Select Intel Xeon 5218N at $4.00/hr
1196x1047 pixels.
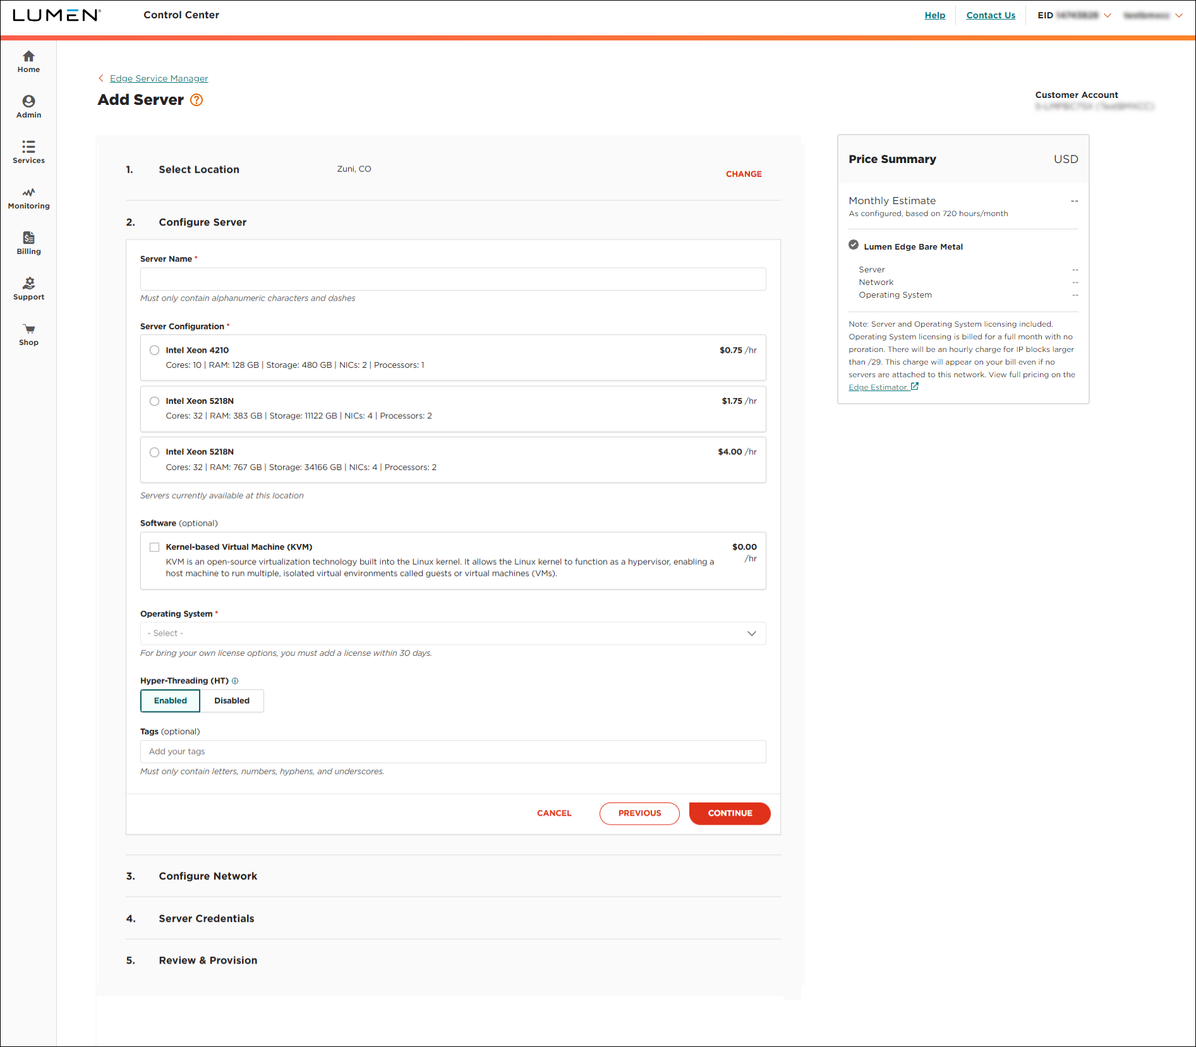pos(154,452)
